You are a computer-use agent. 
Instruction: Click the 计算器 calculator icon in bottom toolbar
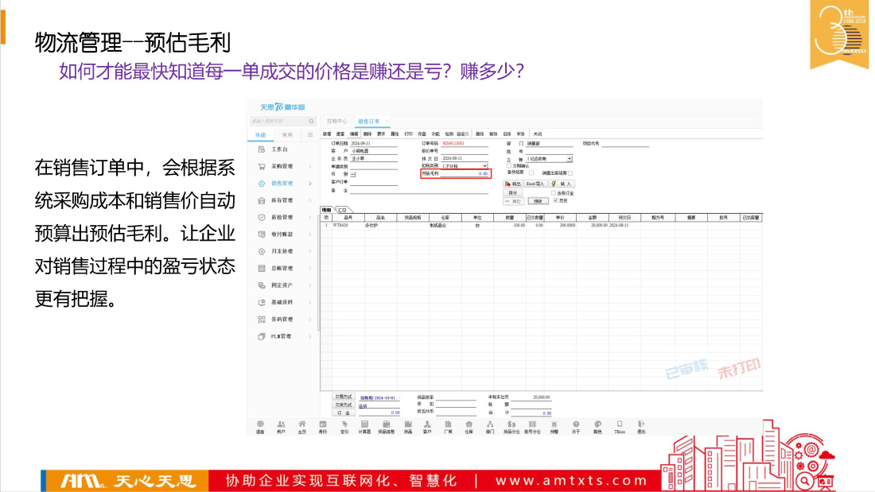click(364, 426)
